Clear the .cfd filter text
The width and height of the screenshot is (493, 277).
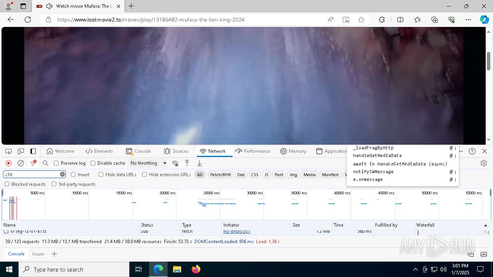point(62,174)
